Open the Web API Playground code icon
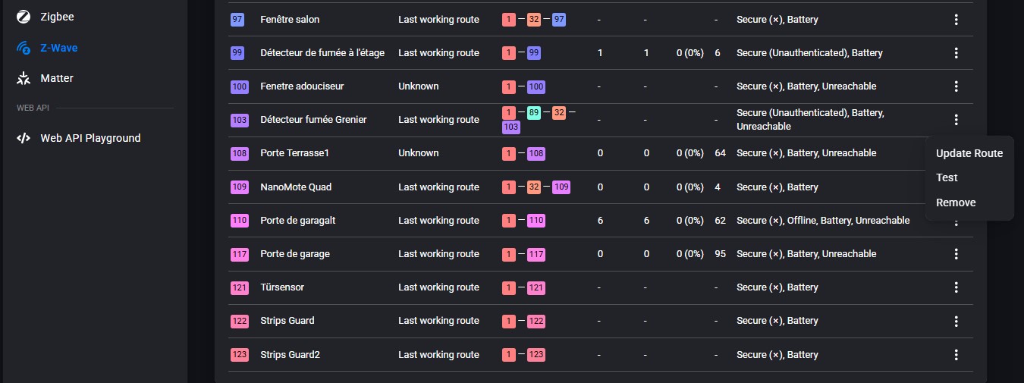 point(24,138)
